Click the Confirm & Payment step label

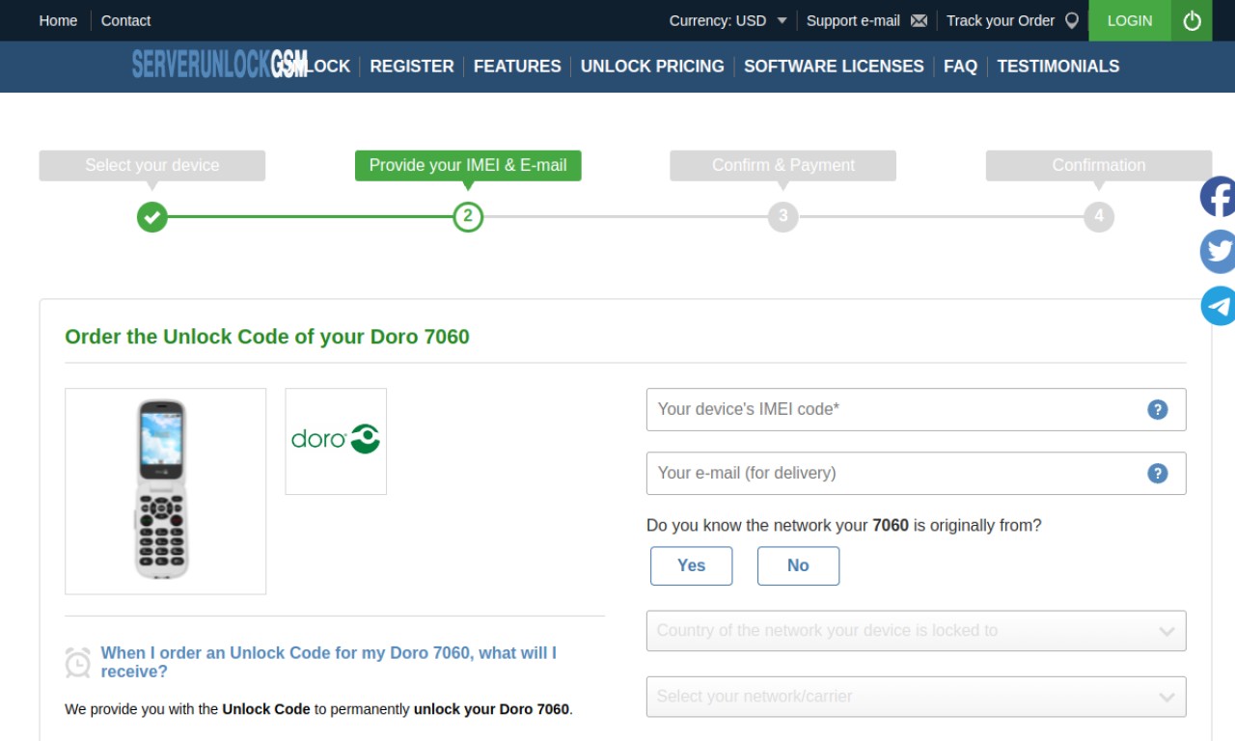(x=783, y=165)
